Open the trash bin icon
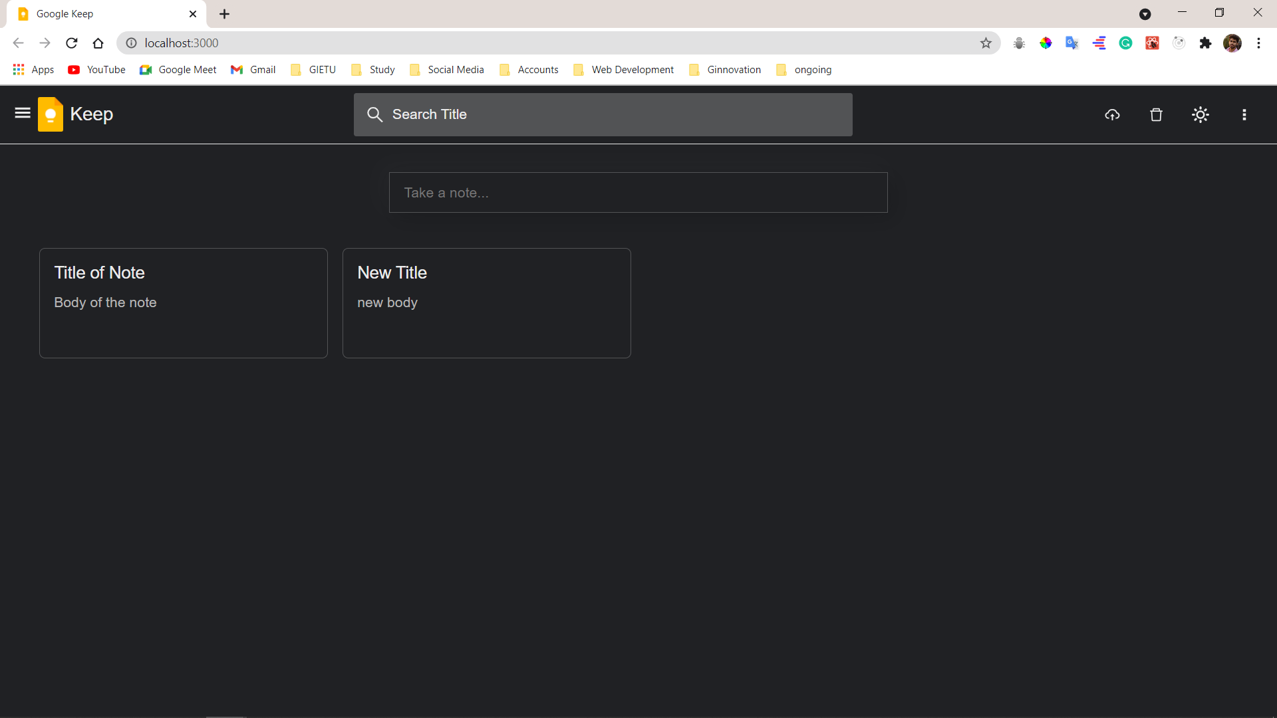 click(x=1156, y=115)
